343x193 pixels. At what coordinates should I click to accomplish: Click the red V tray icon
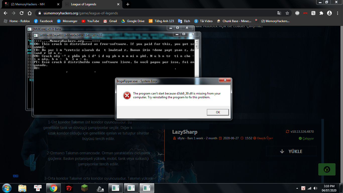tap(303, 188)
